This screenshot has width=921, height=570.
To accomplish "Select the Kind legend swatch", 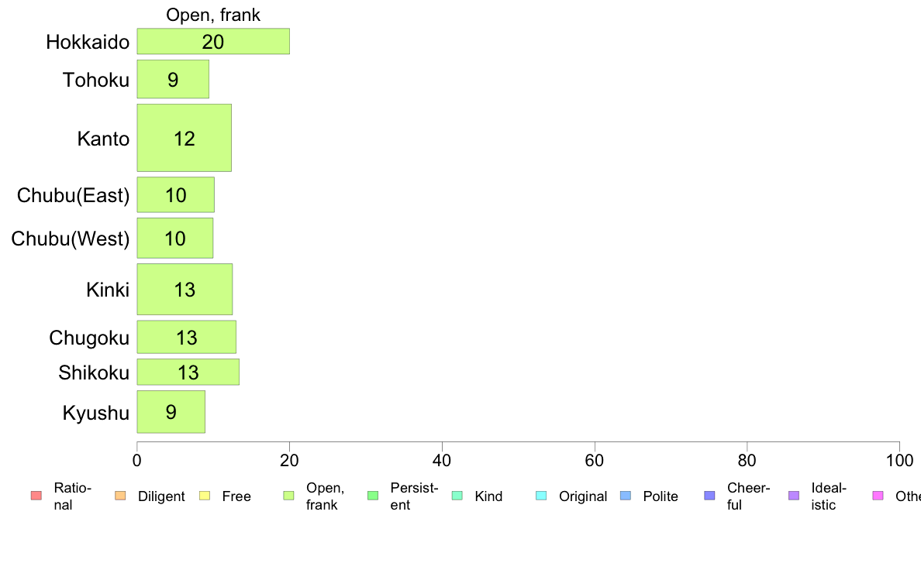I will [457, 496].
